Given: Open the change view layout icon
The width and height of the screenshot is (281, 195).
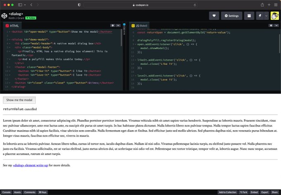Looking at the screenshot, I should [x=249, y=16].
